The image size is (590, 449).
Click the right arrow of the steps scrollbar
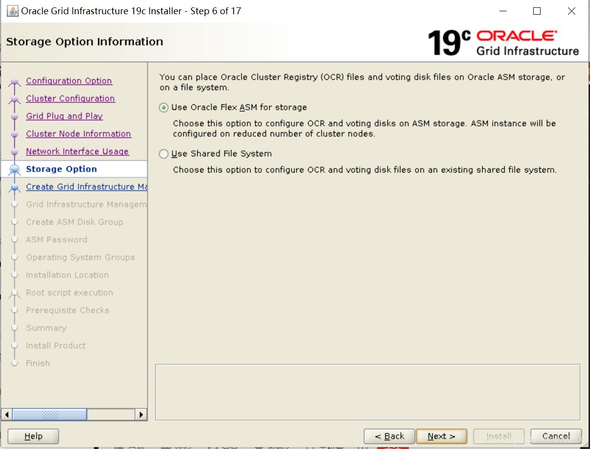tap(141, 415)
